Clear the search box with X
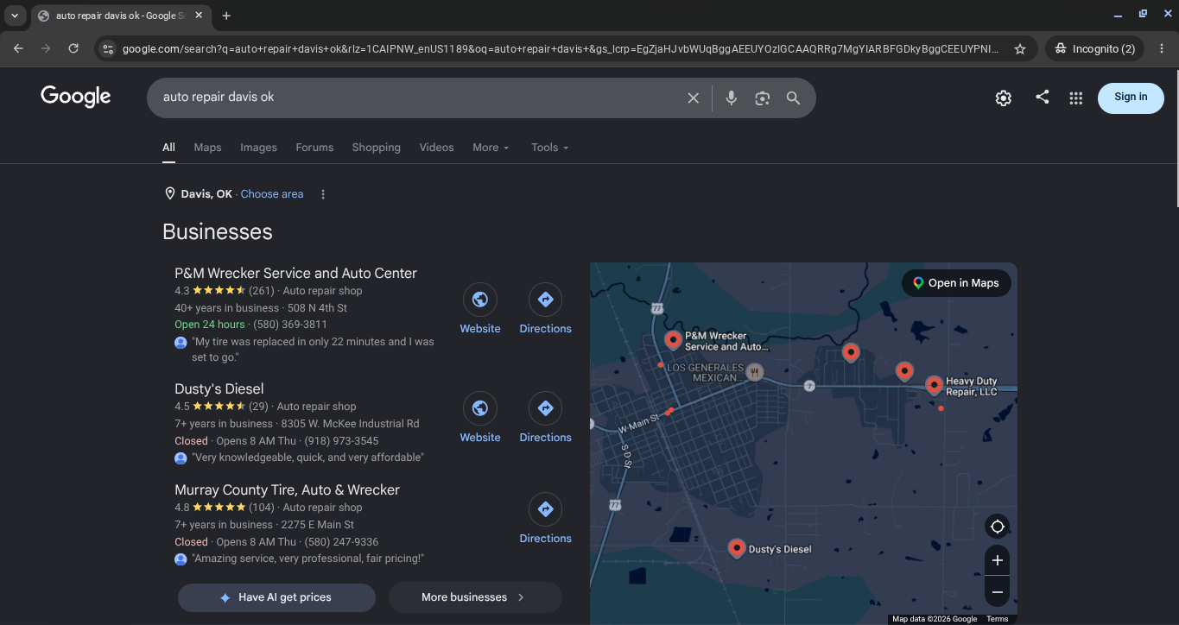The height and width of the screenshot is (625, 1179). (693, 98)
